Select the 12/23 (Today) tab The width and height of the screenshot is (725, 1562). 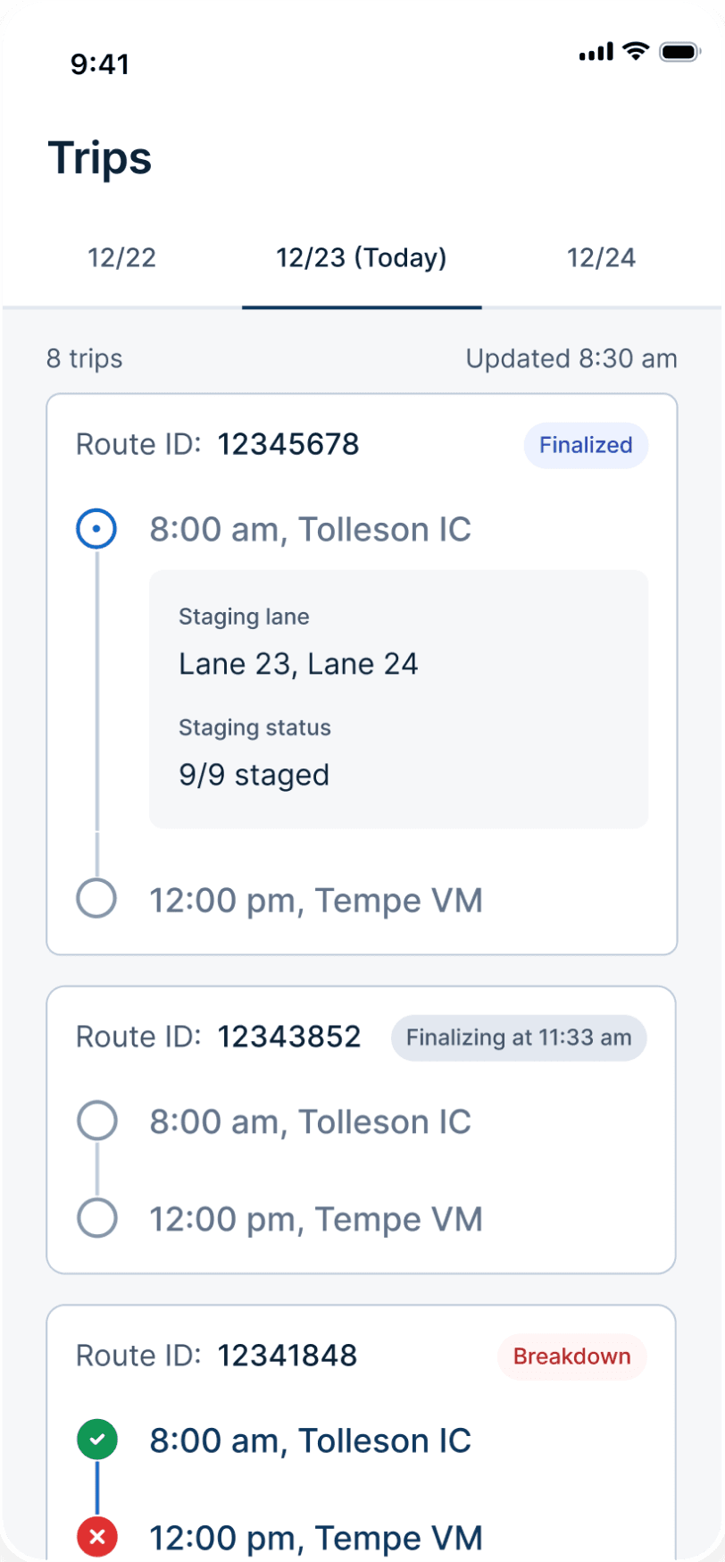click(362, 258)
